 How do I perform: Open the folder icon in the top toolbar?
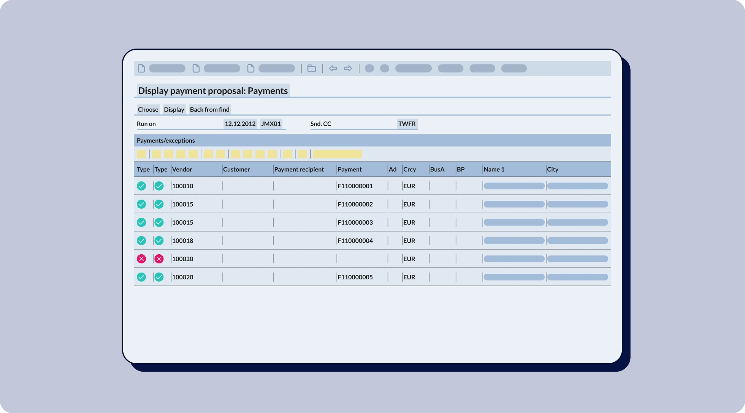(x=312, y=68)
